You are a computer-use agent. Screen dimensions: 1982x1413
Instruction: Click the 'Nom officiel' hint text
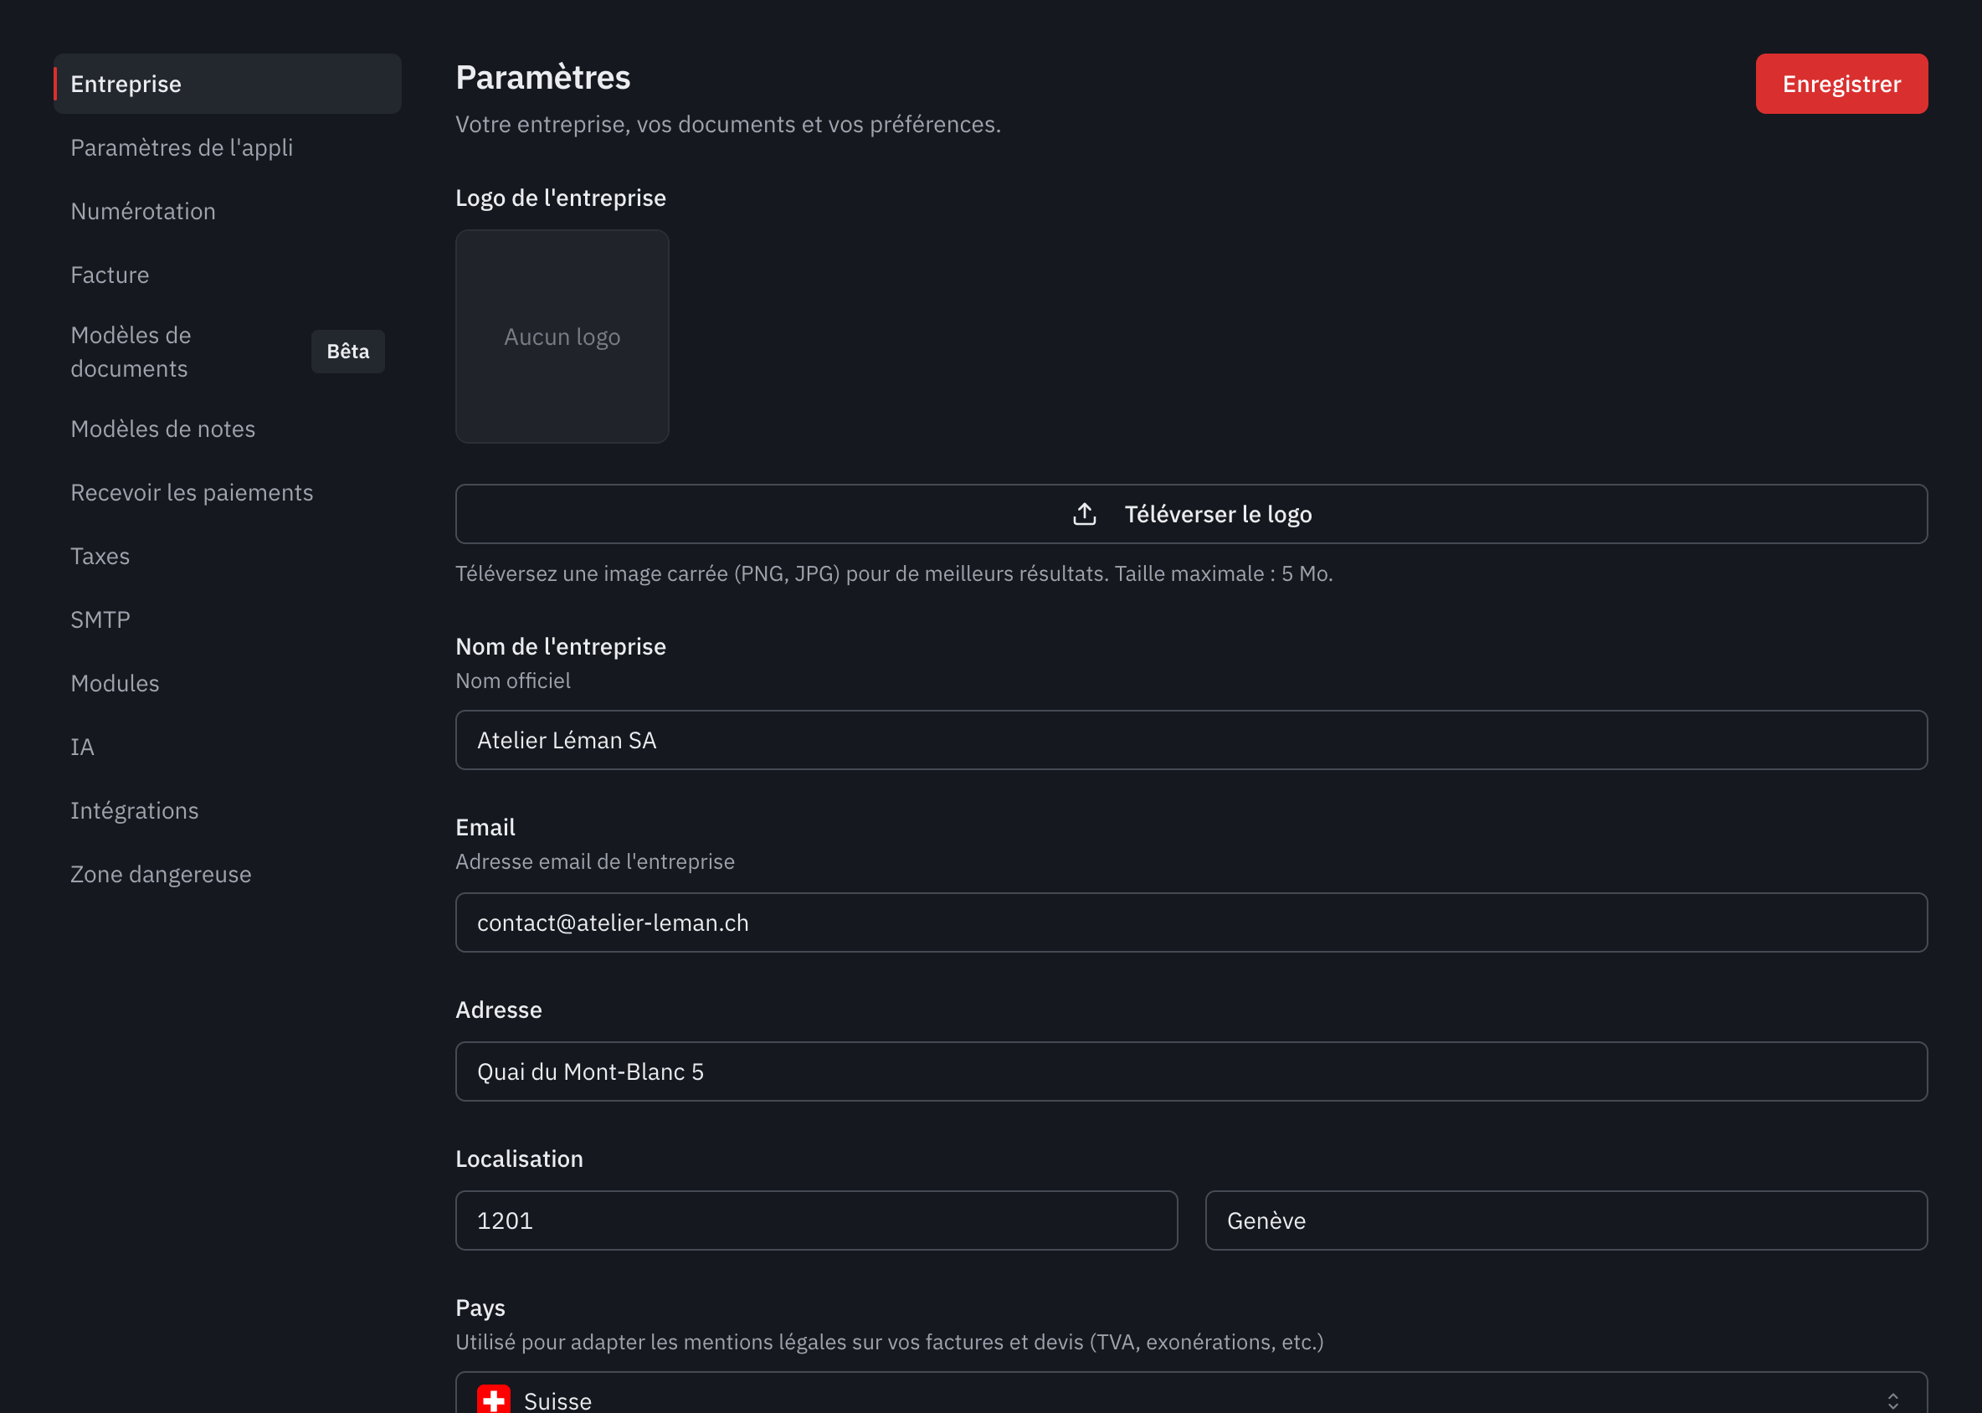(x=513, y=681)
